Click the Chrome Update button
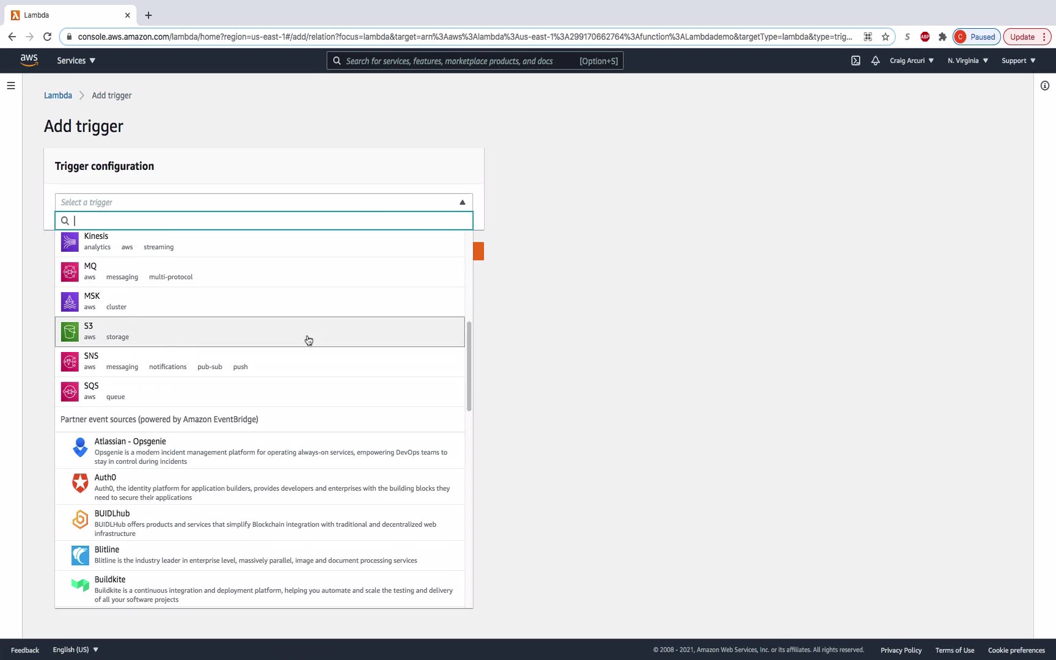The image size is (1056, 660). tap(1027, 37)
